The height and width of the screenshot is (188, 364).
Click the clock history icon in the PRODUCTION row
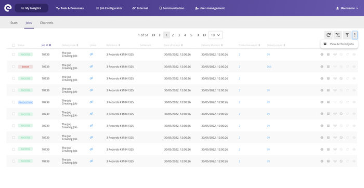coord(341,102)
